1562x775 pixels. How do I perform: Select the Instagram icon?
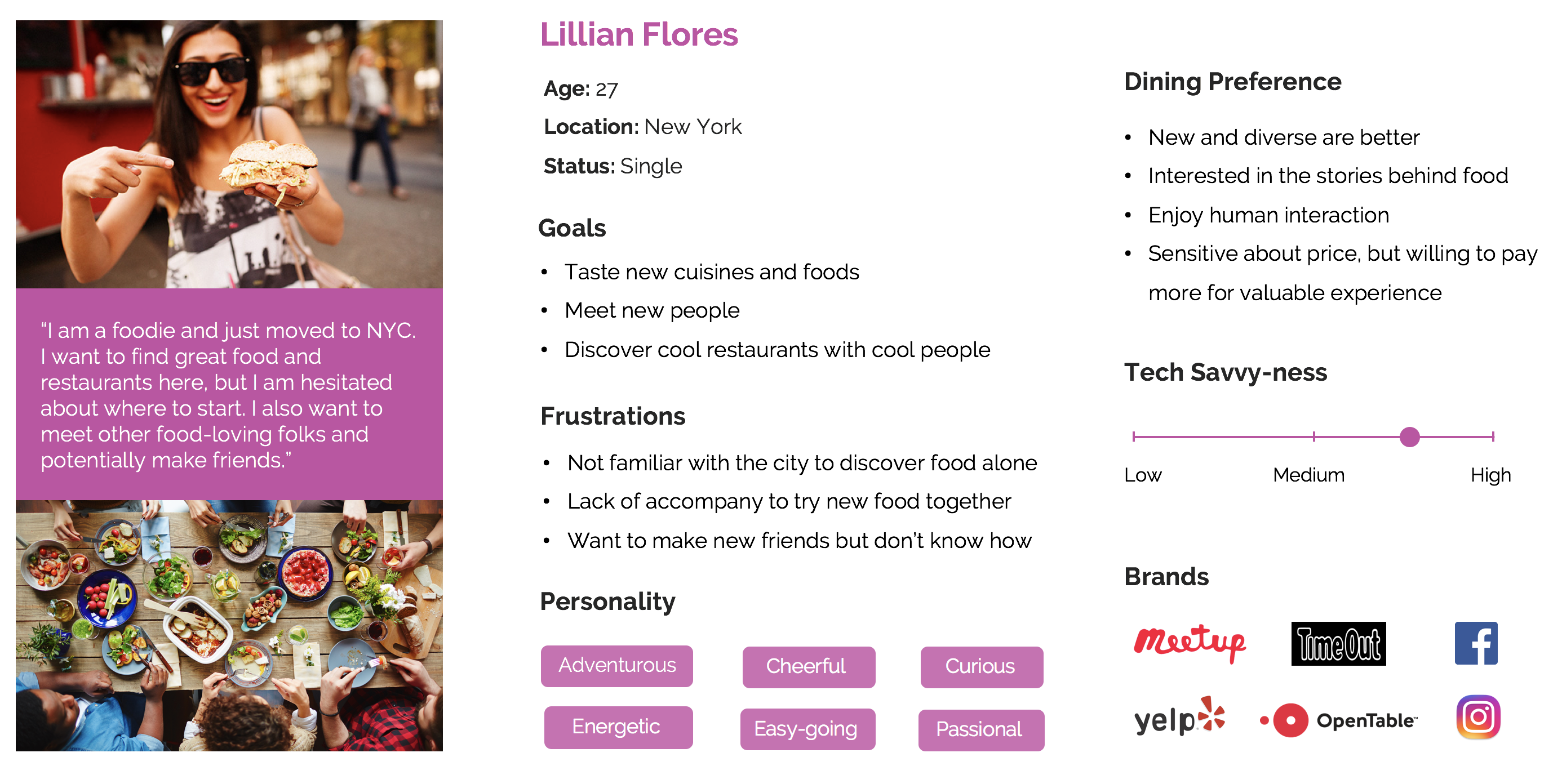tap(1479, 717)
